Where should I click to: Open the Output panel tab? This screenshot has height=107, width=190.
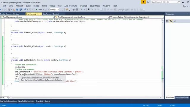click(47, 101)
